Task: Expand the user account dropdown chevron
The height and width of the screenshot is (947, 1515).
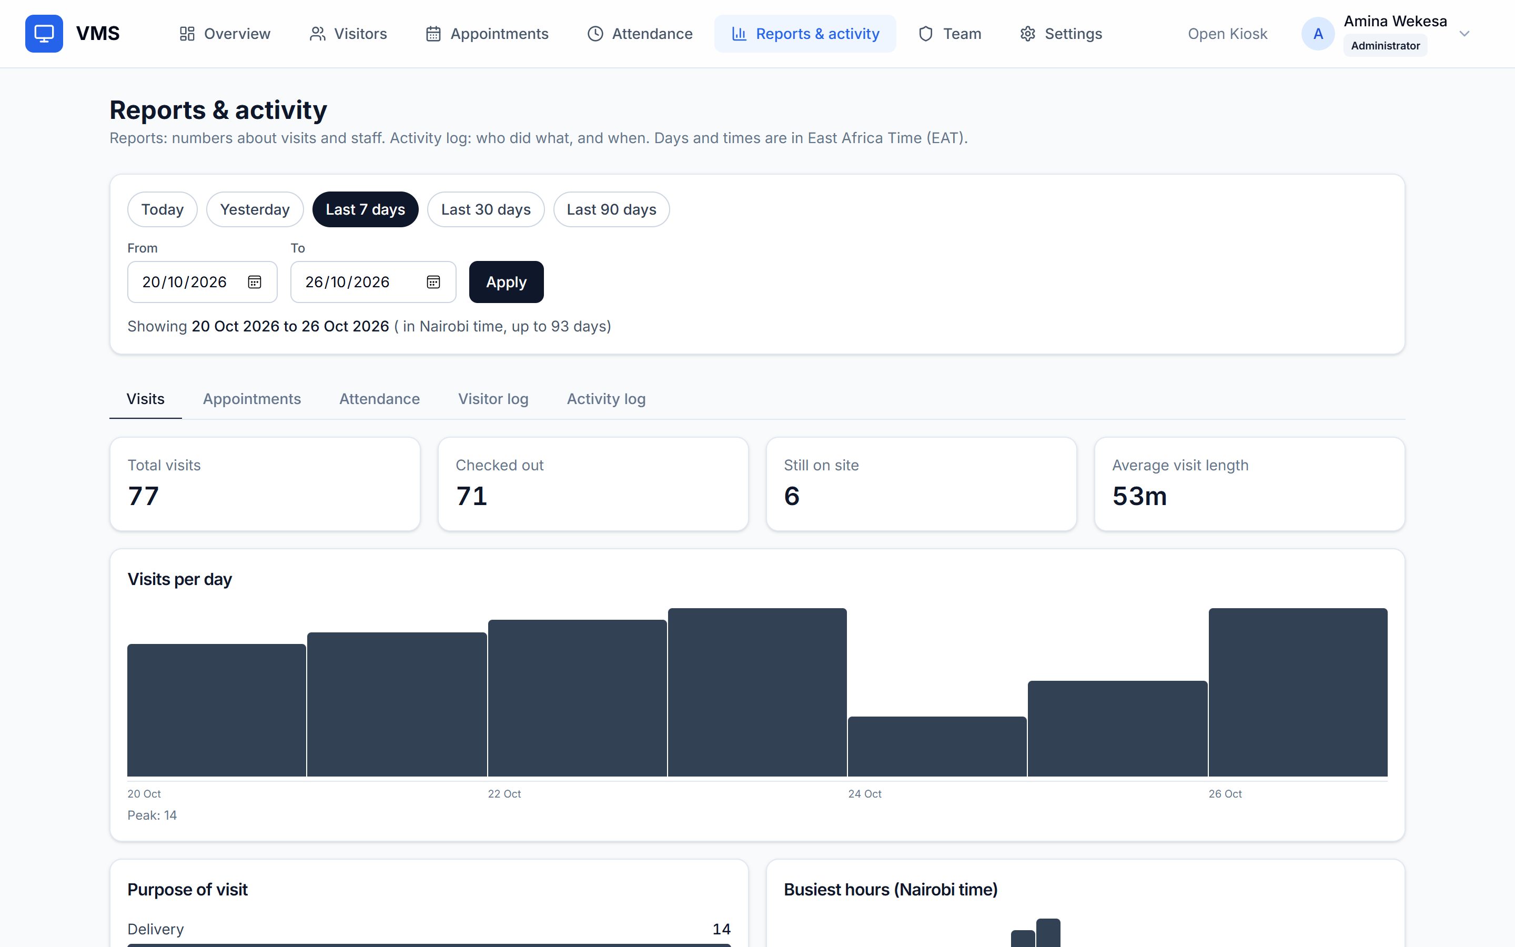Action: click(x=1464, y=34)
